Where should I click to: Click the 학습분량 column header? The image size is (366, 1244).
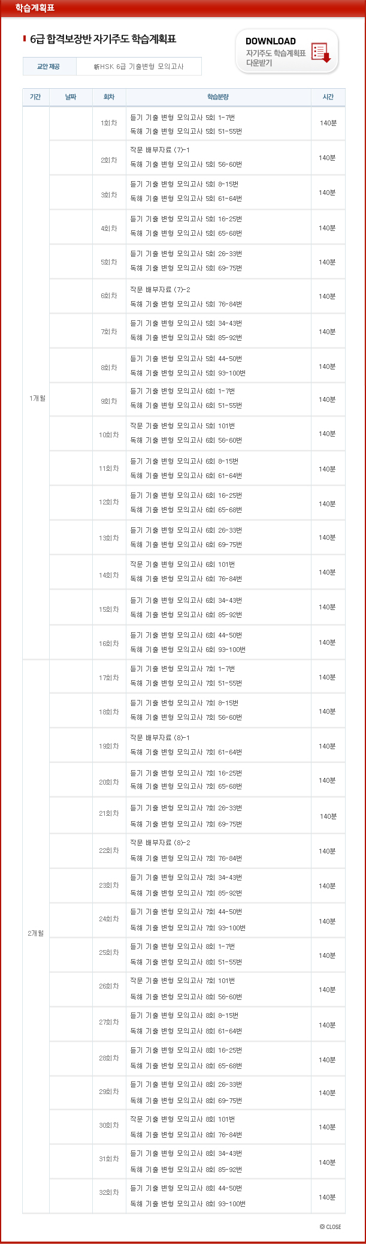pos(218,97)
